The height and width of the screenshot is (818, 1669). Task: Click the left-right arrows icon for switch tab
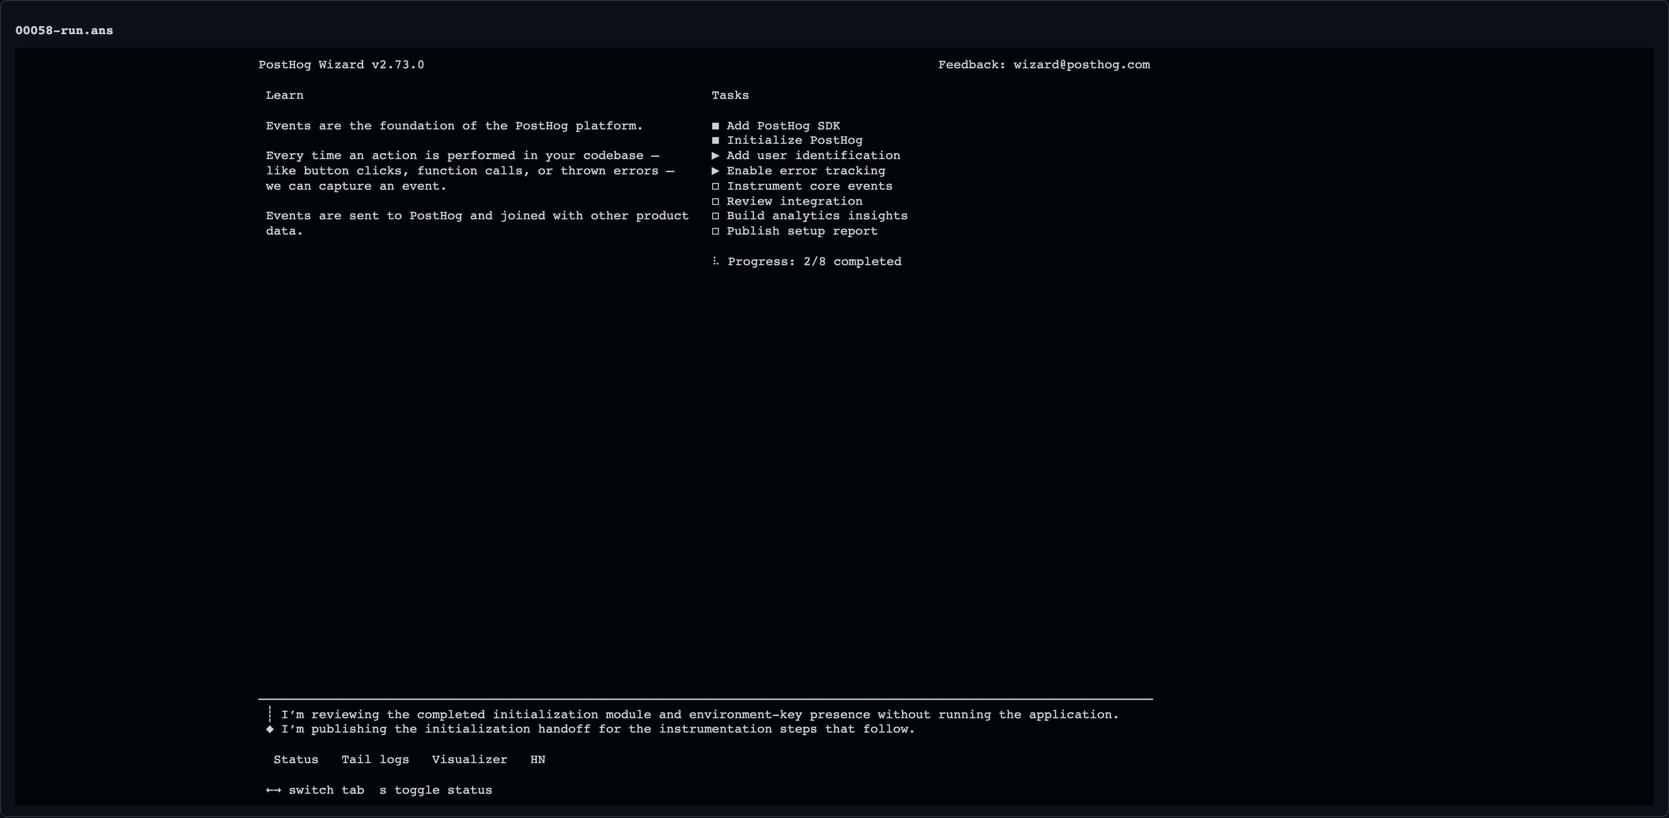[x=273, y=790]
